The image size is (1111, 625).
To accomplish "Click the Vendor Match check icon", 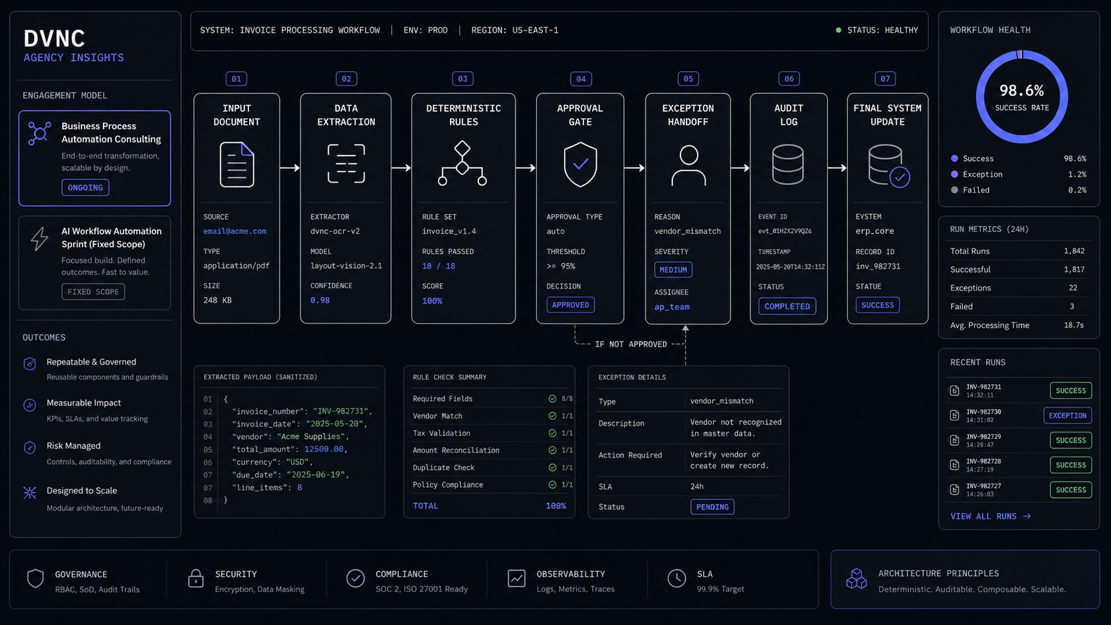I will (x=552, y=416).
